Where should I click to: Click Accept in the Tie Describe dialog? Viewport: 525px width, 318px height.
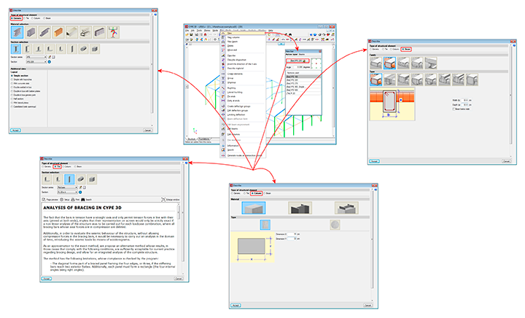point(46,279)
